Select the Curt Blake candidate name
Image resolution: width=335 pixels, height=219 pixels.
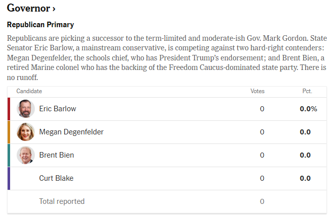pos(56,178)
